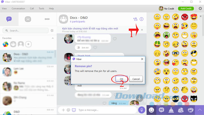Open the pinned message Kịch bản chương trình
204x115 pixels.
click(x=90, y=29)
